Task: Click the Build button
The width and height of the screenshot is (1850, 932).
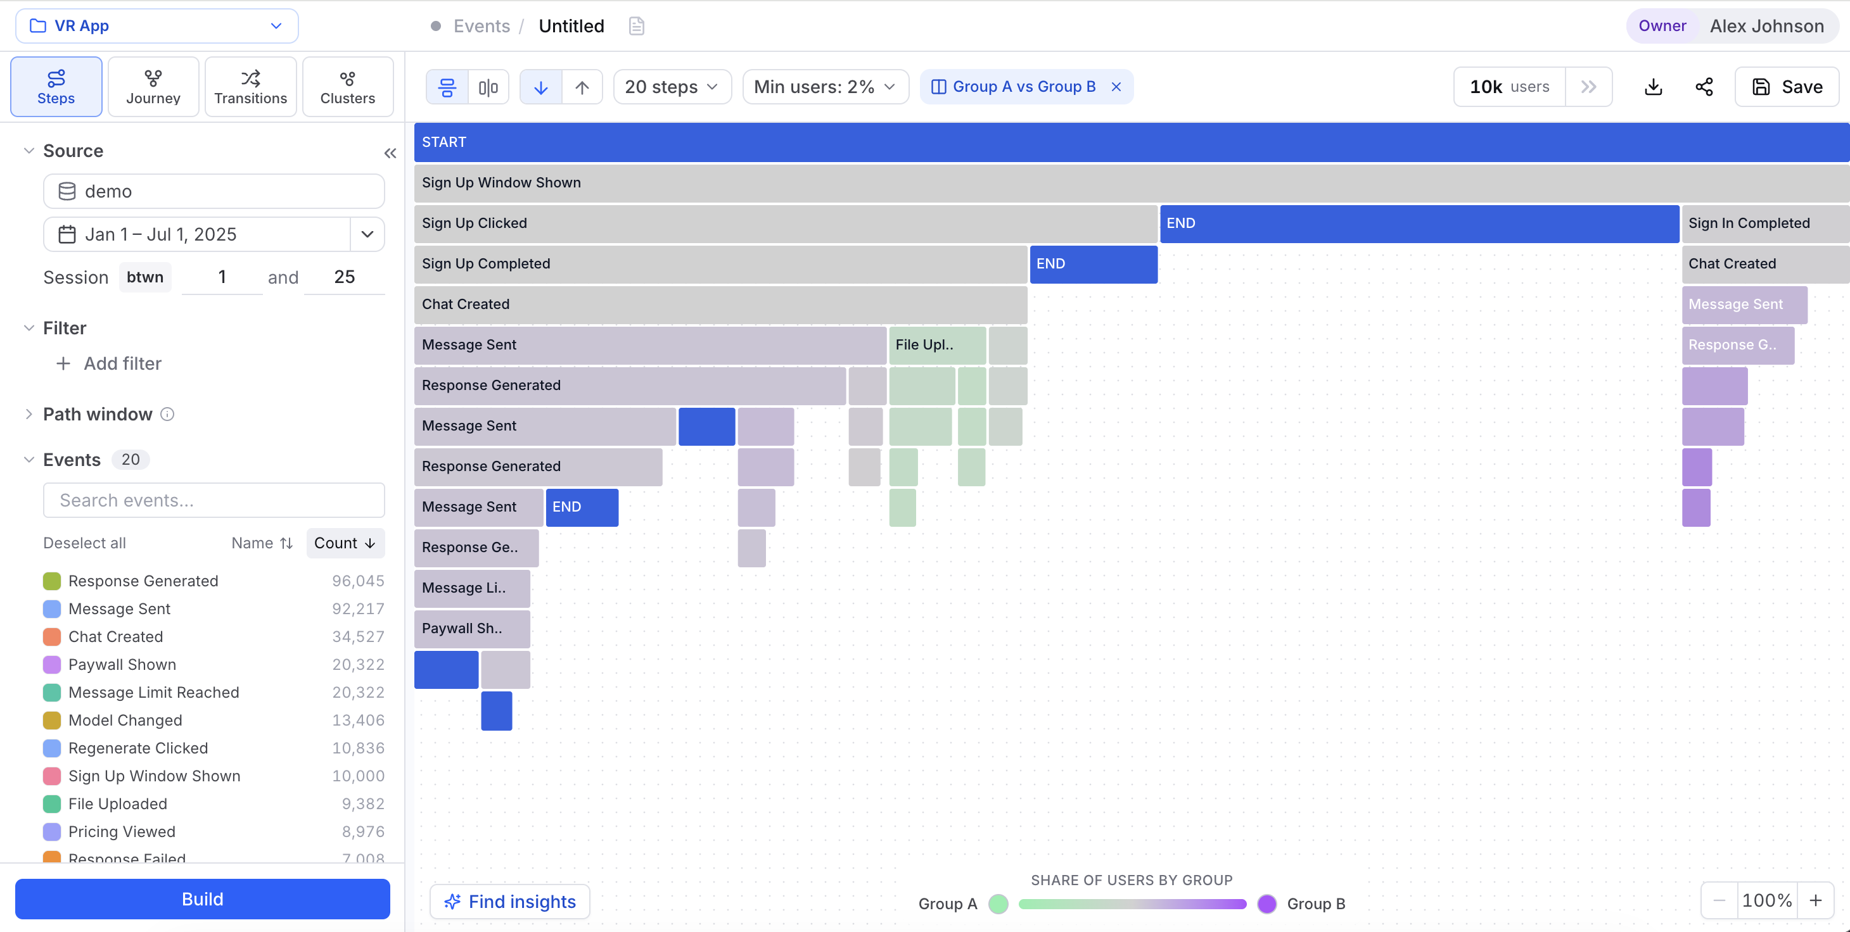Action: pos(203,899)
